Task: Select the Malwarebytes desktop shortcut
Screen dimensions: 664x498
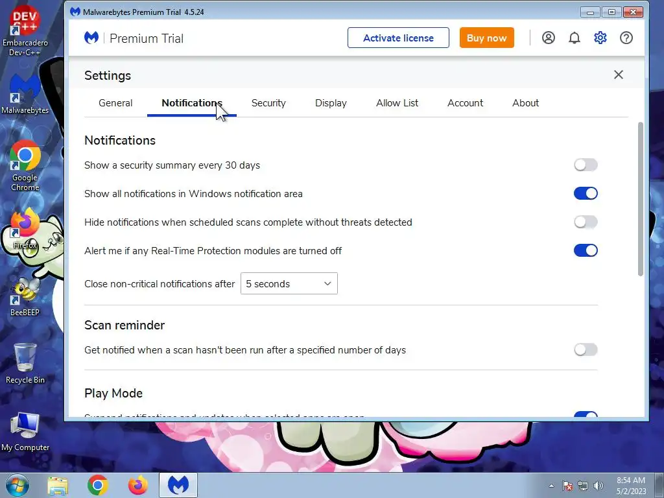Action: 25,94
